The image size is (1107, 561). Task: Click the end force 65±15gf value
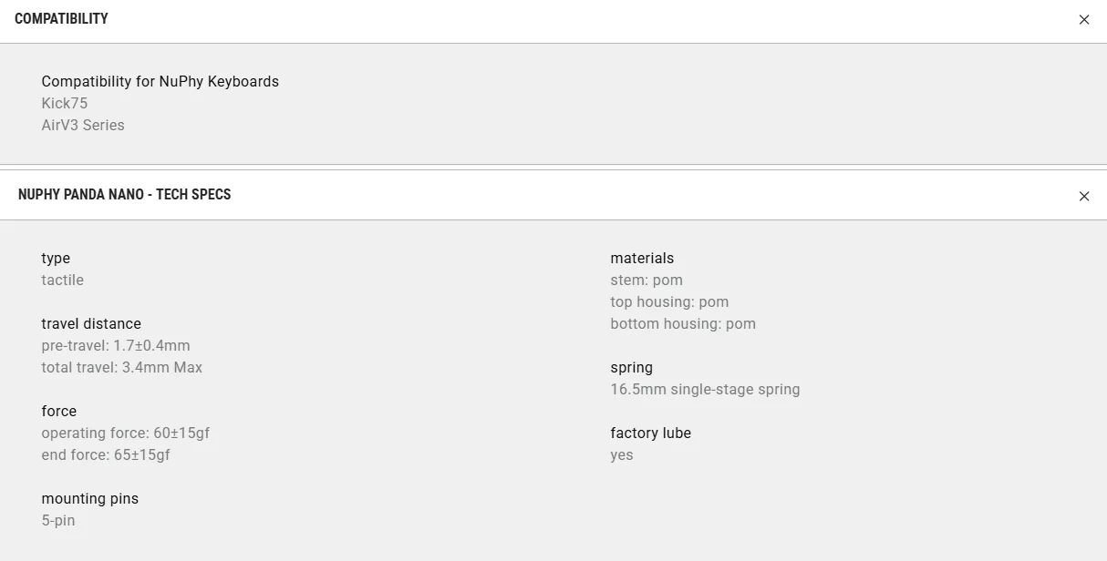pyautogui.click(x=106, y=454)
